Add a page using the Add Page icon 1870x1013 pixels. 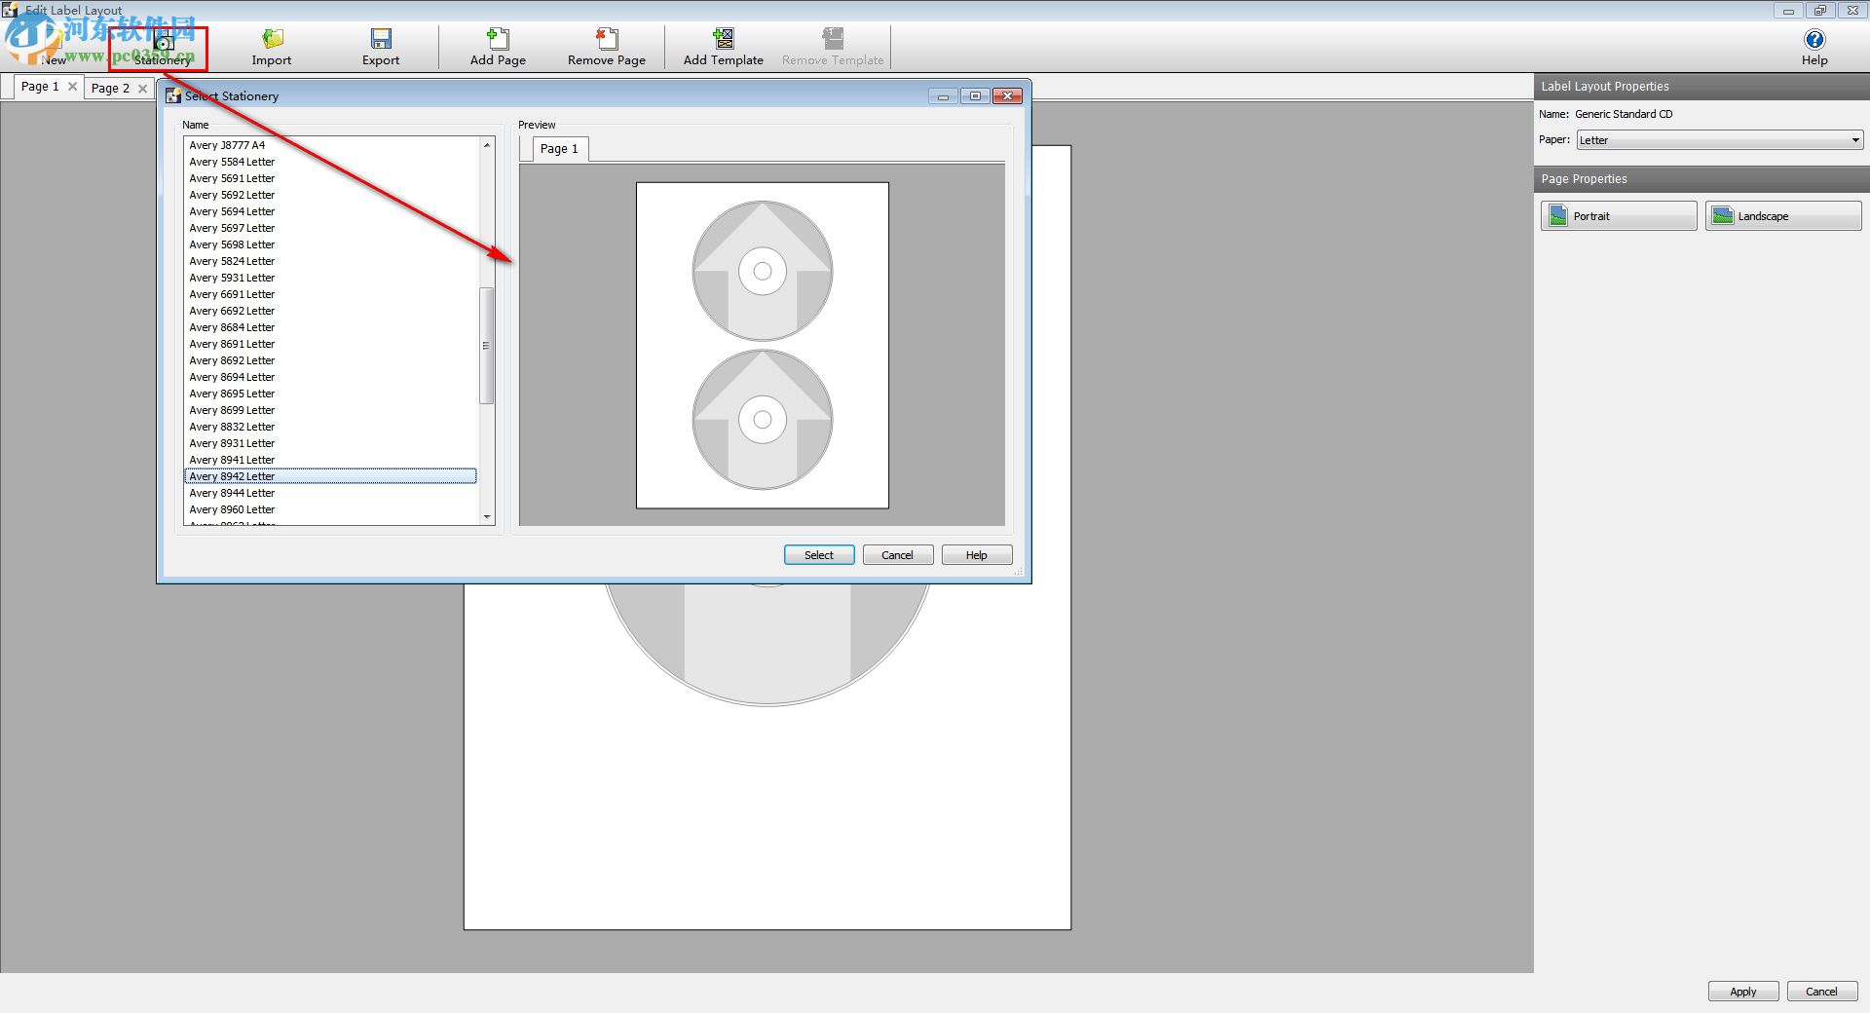pyautogui.click(x=498, y=44)
